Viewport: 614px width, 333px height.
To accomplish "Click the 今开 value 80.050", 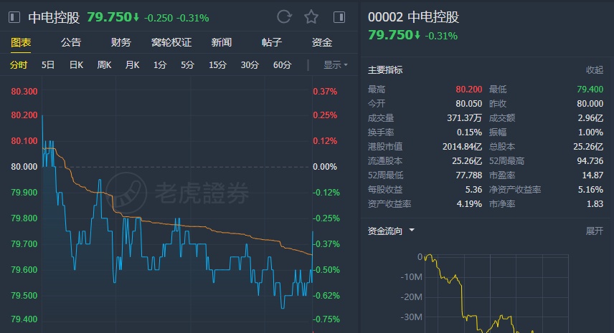I will tap(468, 104).
